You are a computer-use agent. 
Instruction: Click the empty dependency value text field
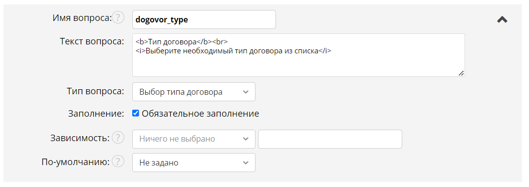[330, 139]
